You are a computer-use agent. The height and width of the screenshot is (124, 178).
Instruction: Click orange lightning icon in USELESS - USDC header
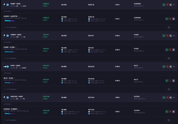pos(167,98)
